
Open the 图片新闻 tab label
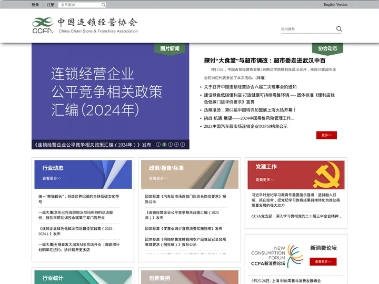(x=169, y=48)
